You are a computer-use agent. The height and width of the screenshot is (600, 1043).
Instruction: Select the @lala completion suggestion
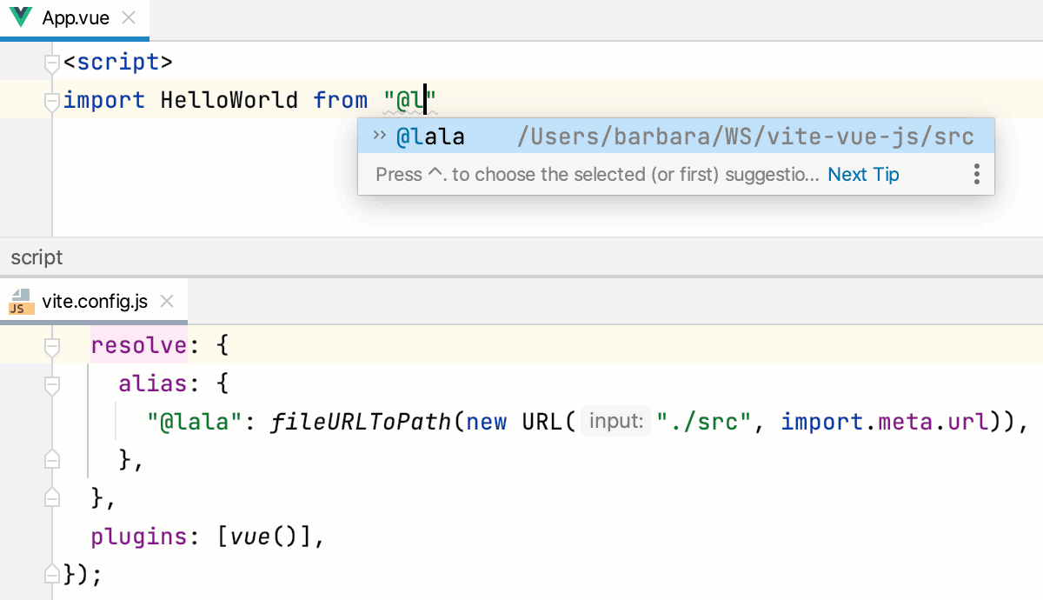[433, 136]
